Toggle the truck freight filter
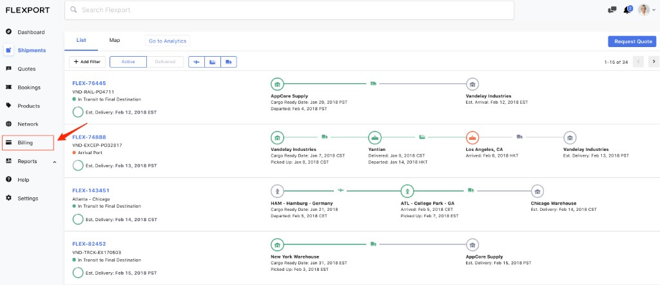The image size is (660, 285). coord(229,62)
